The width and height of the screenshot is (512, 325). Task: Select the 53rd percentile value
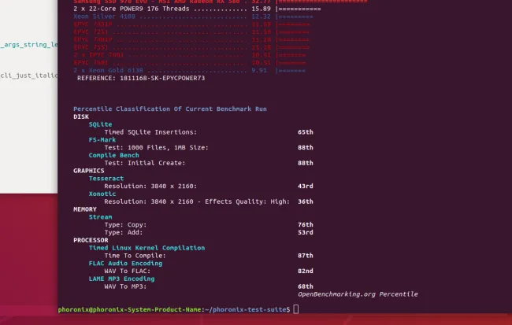click(306, 232)
